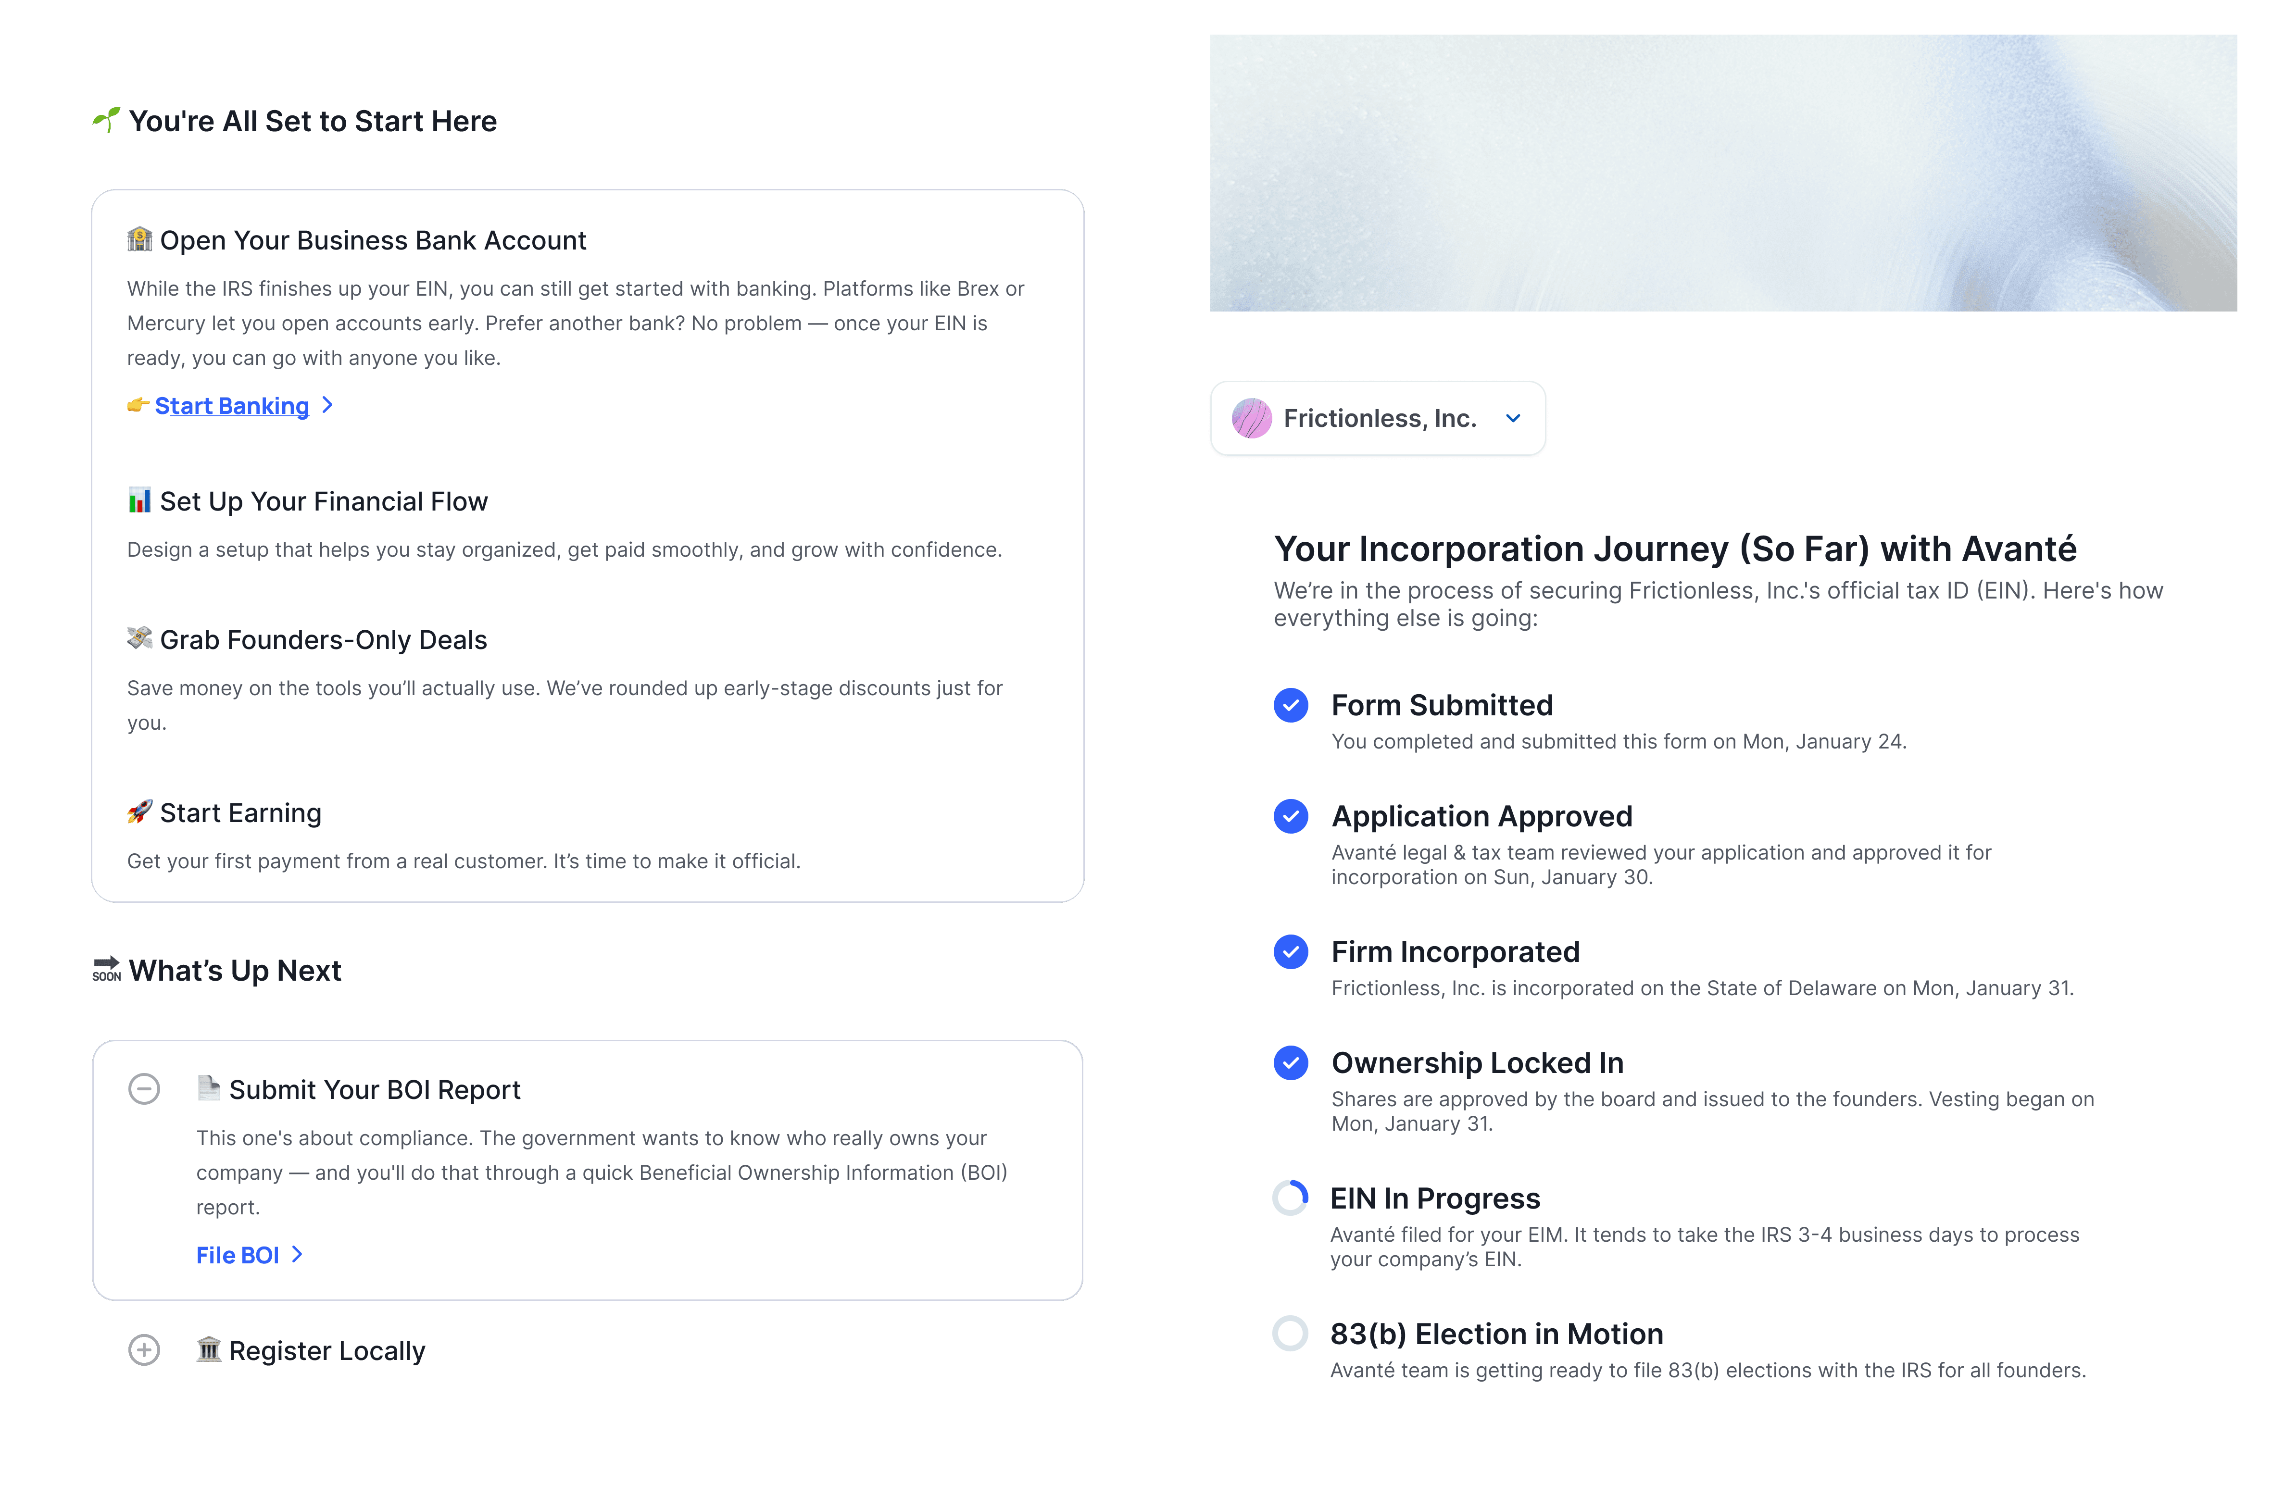Image resolution: width=2272 pixels, height=1497 pixels.
Task: Click the empty circle for 83(b) Election in Motion
Action: [x=1290, y=1334]
